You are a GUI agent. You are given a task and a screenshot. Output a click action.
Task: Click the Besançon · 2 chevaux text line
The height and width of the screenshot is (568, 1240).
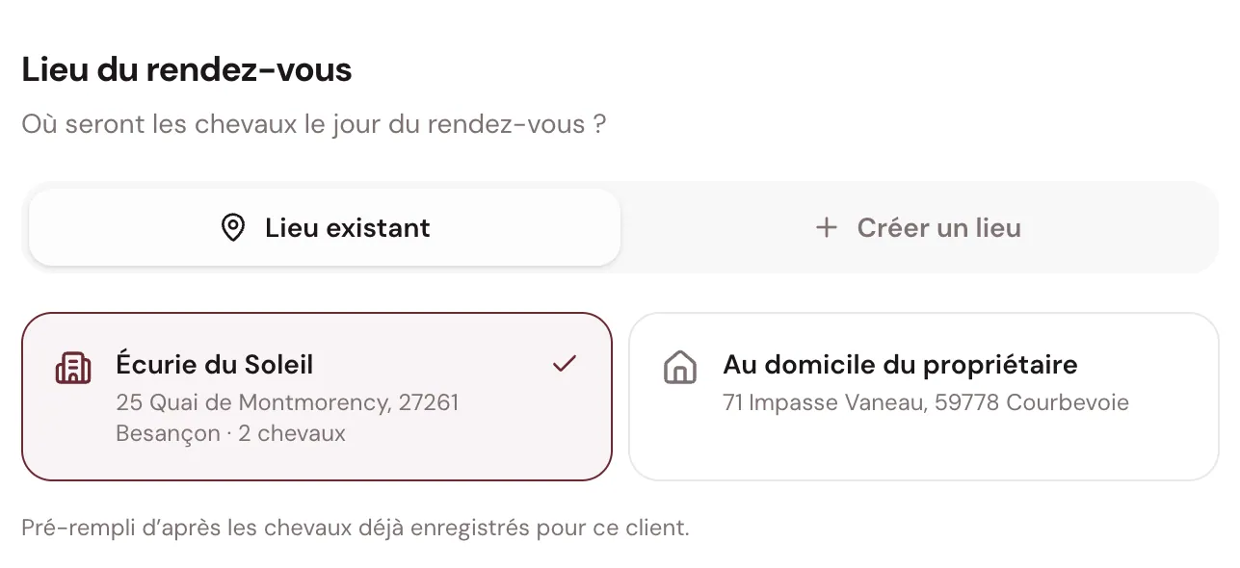[x=230, y=433]
